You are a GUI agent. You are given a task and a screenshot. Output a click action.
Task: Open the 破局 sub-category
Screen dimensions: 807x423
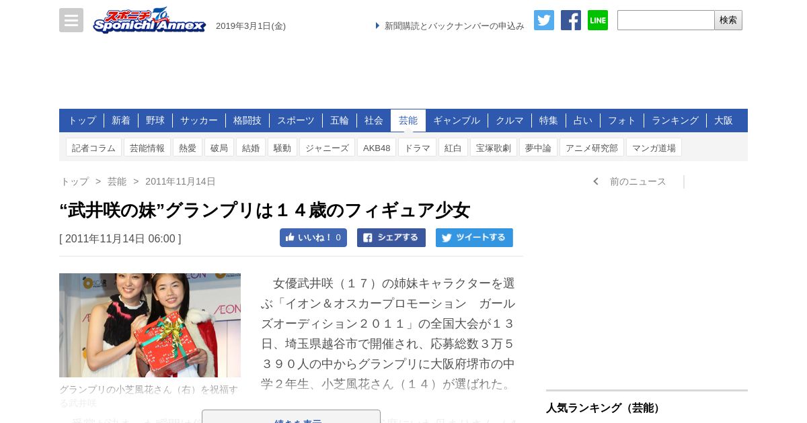tap(219, 148)
